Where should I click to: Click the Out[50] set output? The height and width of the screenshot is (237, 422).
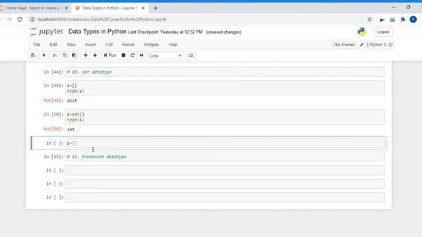click(x=71, y=129)
